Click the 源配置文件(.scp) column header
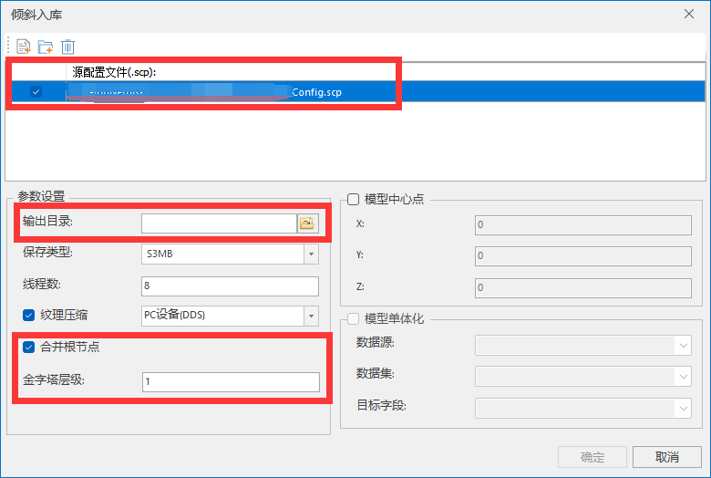This screenshot has width=711, height=478. click(114, 72)
